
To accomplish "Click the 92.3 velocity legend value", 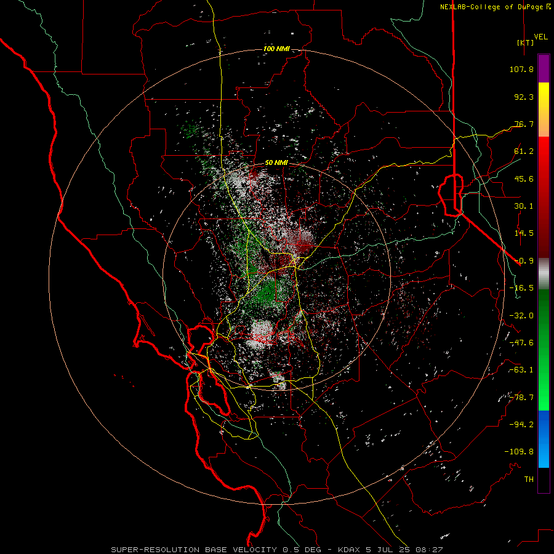I will [x=524, y=97].
